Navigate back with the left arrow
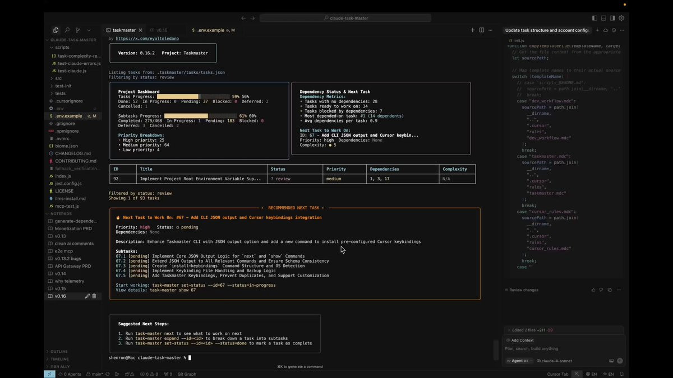The height and width of the screenshot is (378, 673). [x=243, y=18]
